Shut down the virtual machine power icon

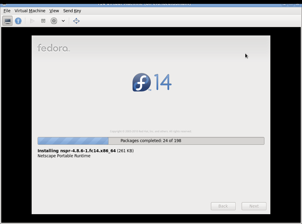[x=54, y=21]
